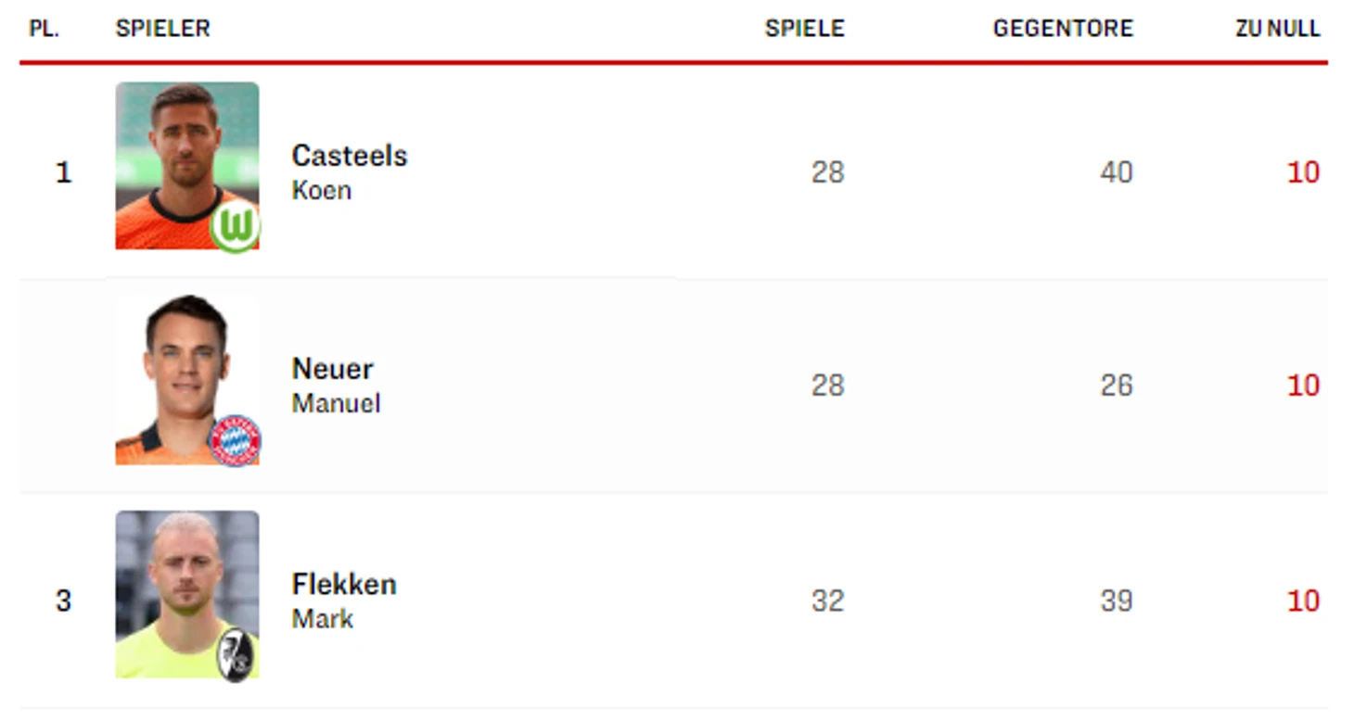The image size is (1354, 721).
Task: Sort table by GEGENTORE column header
Action: click(1063, 29)
